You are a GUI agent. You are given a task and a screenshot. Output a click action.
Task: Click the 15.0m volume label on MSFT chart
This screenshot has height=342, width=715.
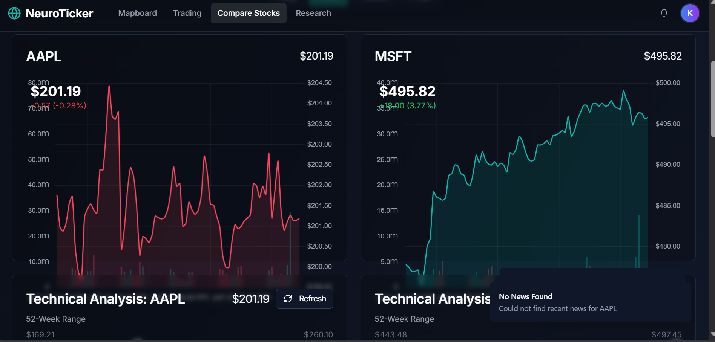387,210
